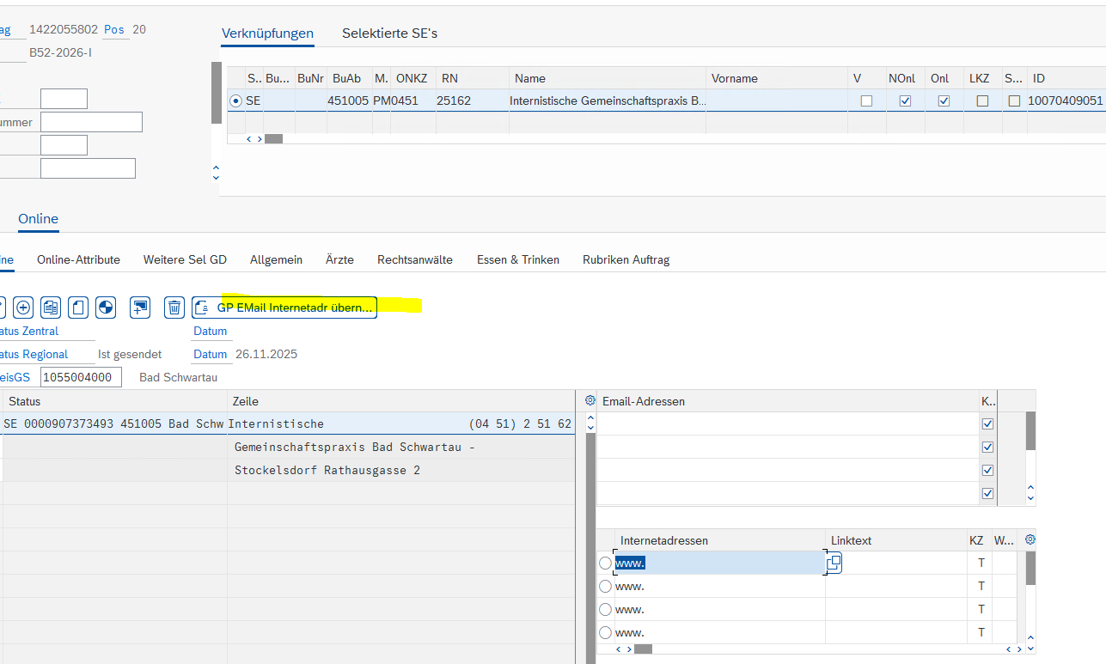Click the highlighted www. input field
This screenshot has height=664, width=1106.
click(x=719, y=563)
